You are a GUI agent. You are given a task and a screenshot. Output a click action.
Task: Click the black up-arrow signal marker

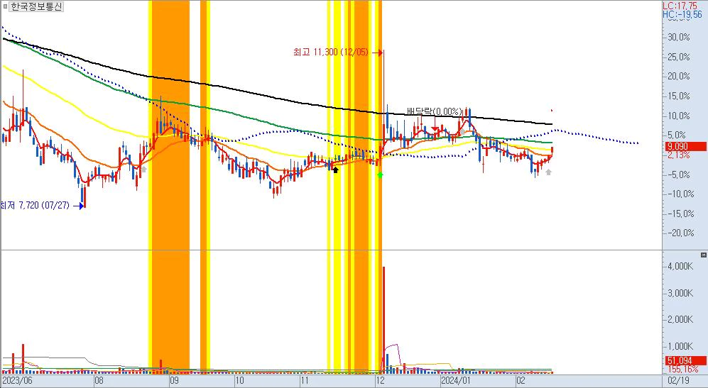tap(335, 170)
